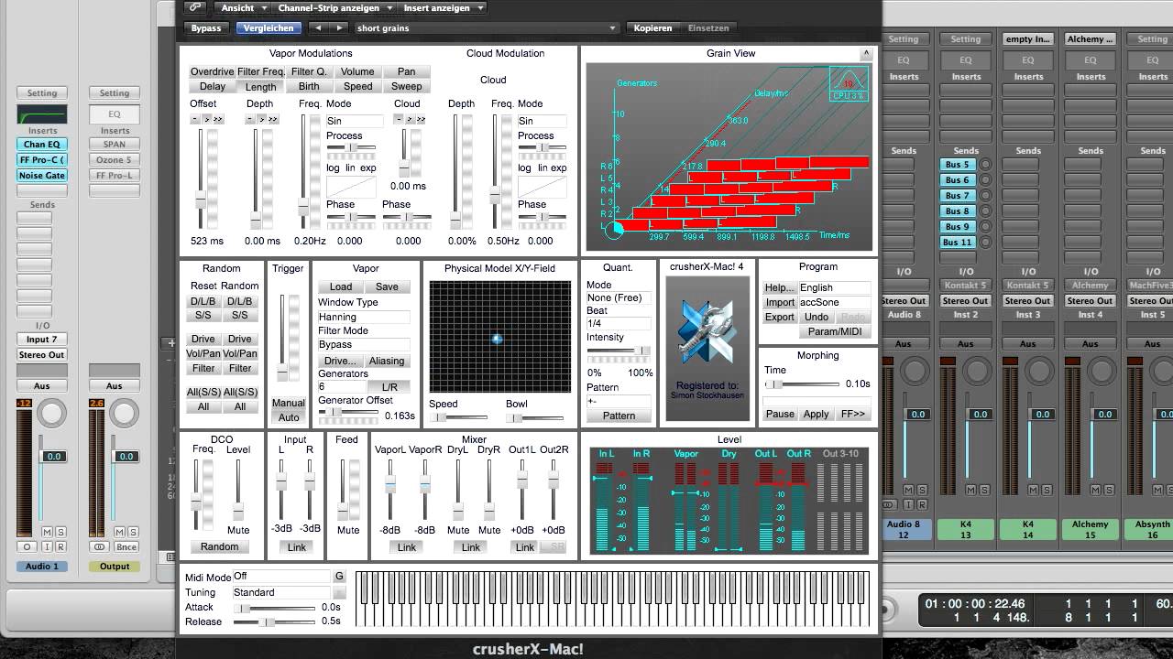Mute the Output channel strip

[120, 532]
